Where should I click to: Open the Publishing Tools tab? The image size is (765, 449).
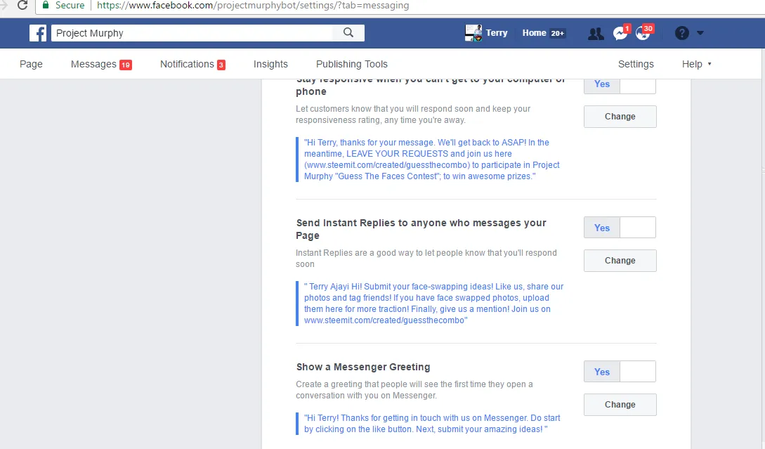pyautogui.click(x=352, y=64)
